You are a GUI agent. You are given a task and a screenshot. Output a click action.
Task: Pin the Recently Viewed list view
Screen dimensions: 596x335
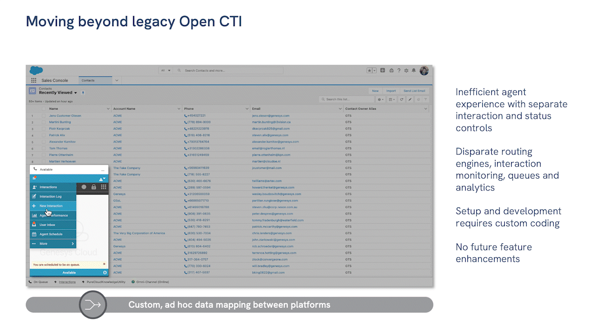point(83,93)
